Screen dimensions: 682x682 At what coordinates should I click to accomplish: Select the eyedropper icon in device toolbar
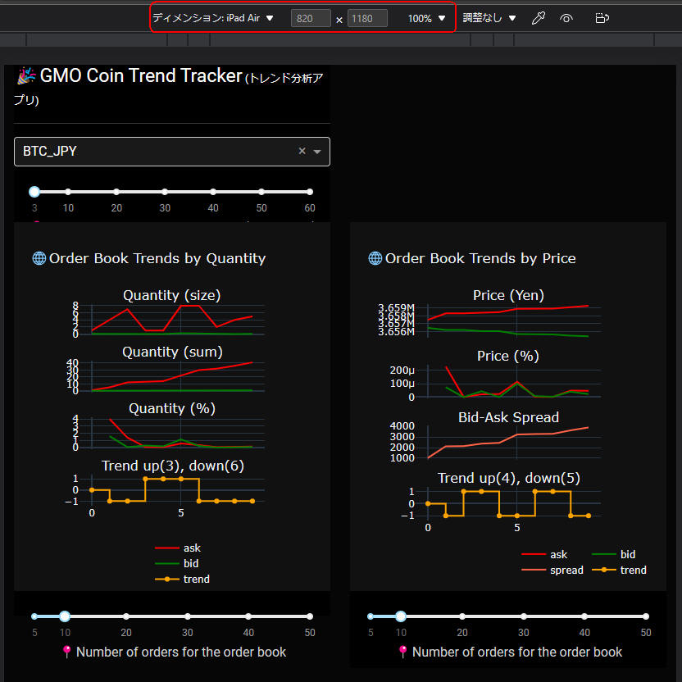(538, 18)
